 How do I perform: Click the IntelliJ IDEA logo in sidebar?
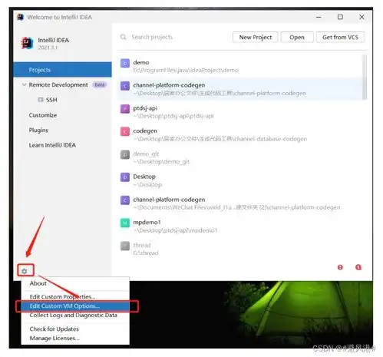(x=27, y=43)
